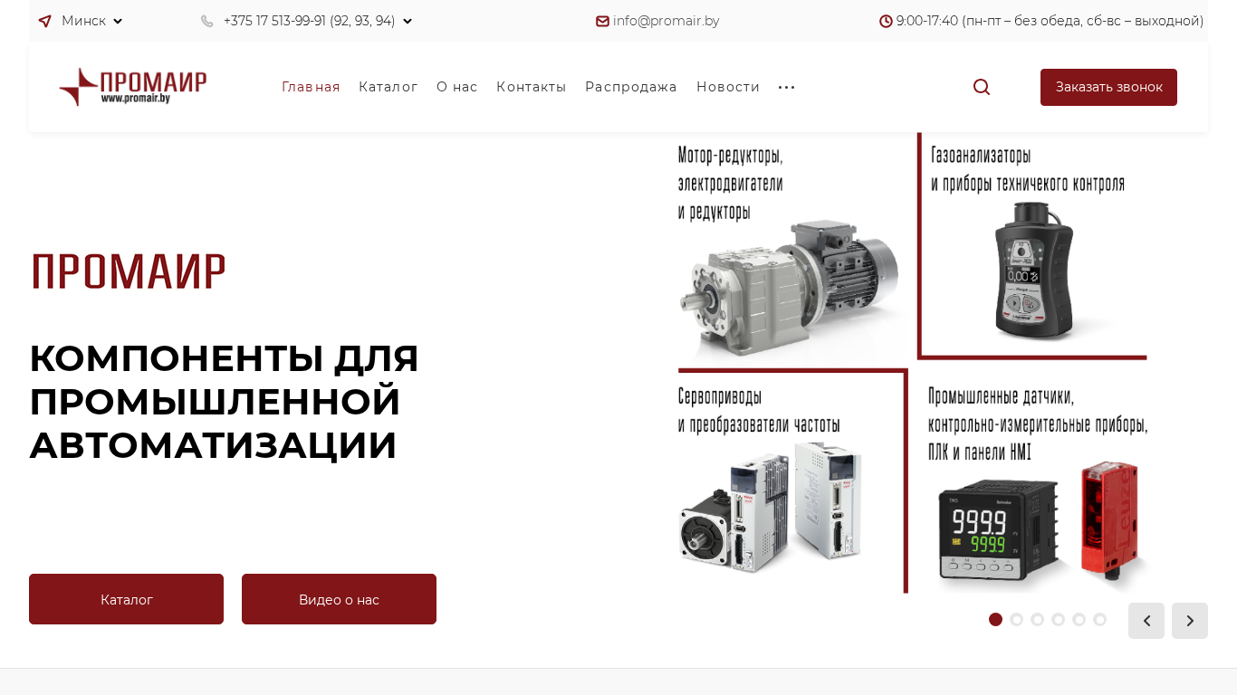The height and width of the screenshot is (695, 1237).
Task: Open the Каталог menu item
Action: pyautogui.click(x=388, y=87)
